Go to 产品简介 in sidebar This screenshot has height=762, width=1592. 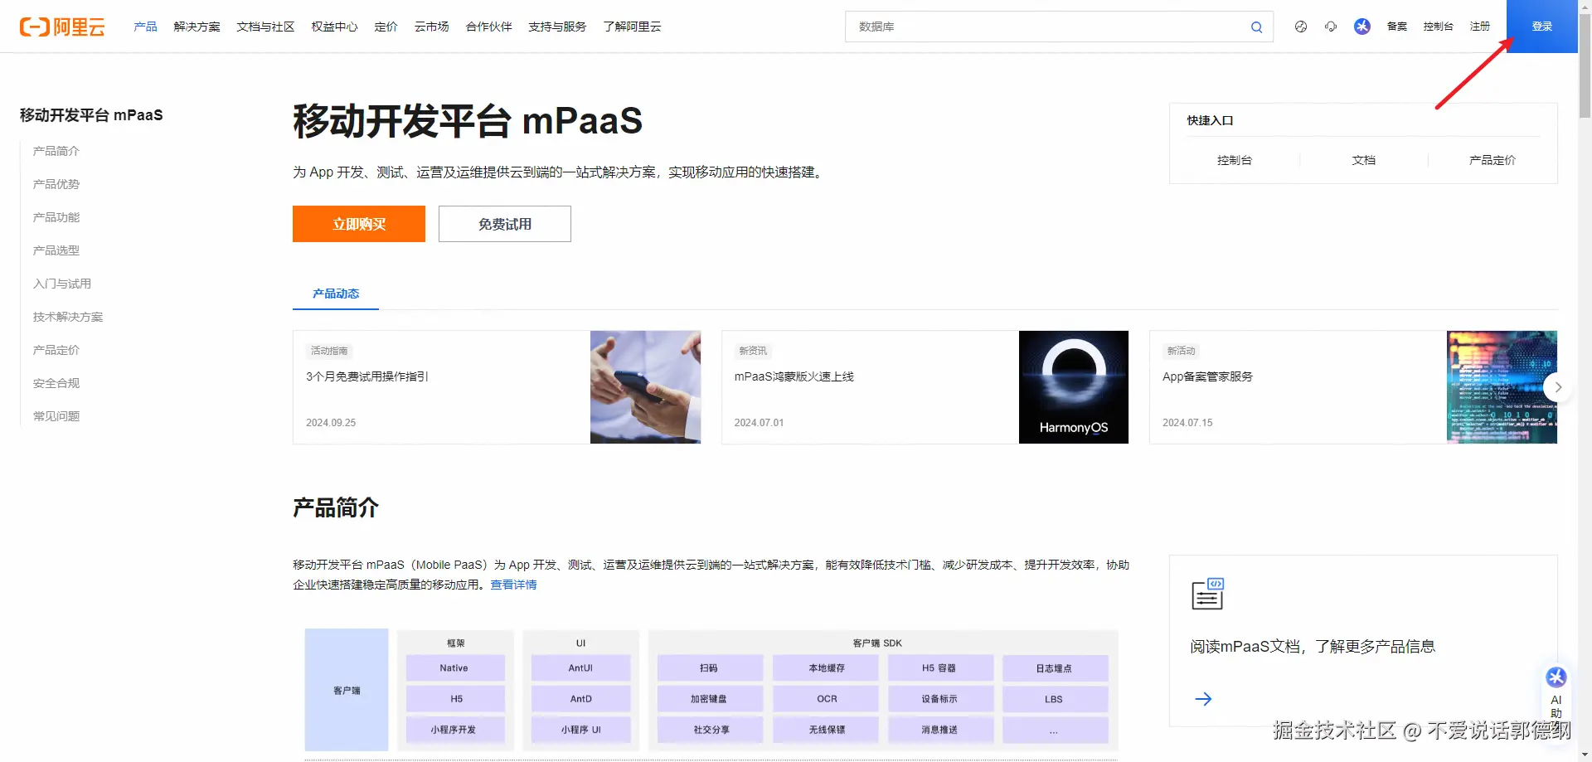(56, 151)
